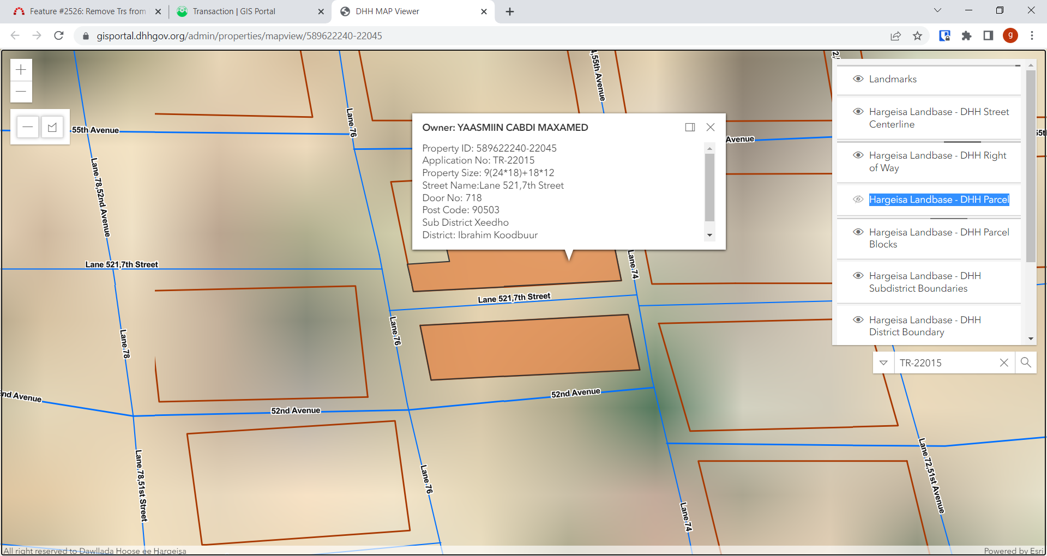
Task: Click the layer list scrollbar thumb
Action: coord(1030,166)
